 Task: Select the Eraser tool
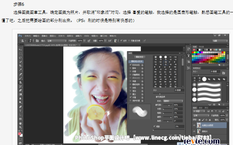21,90
